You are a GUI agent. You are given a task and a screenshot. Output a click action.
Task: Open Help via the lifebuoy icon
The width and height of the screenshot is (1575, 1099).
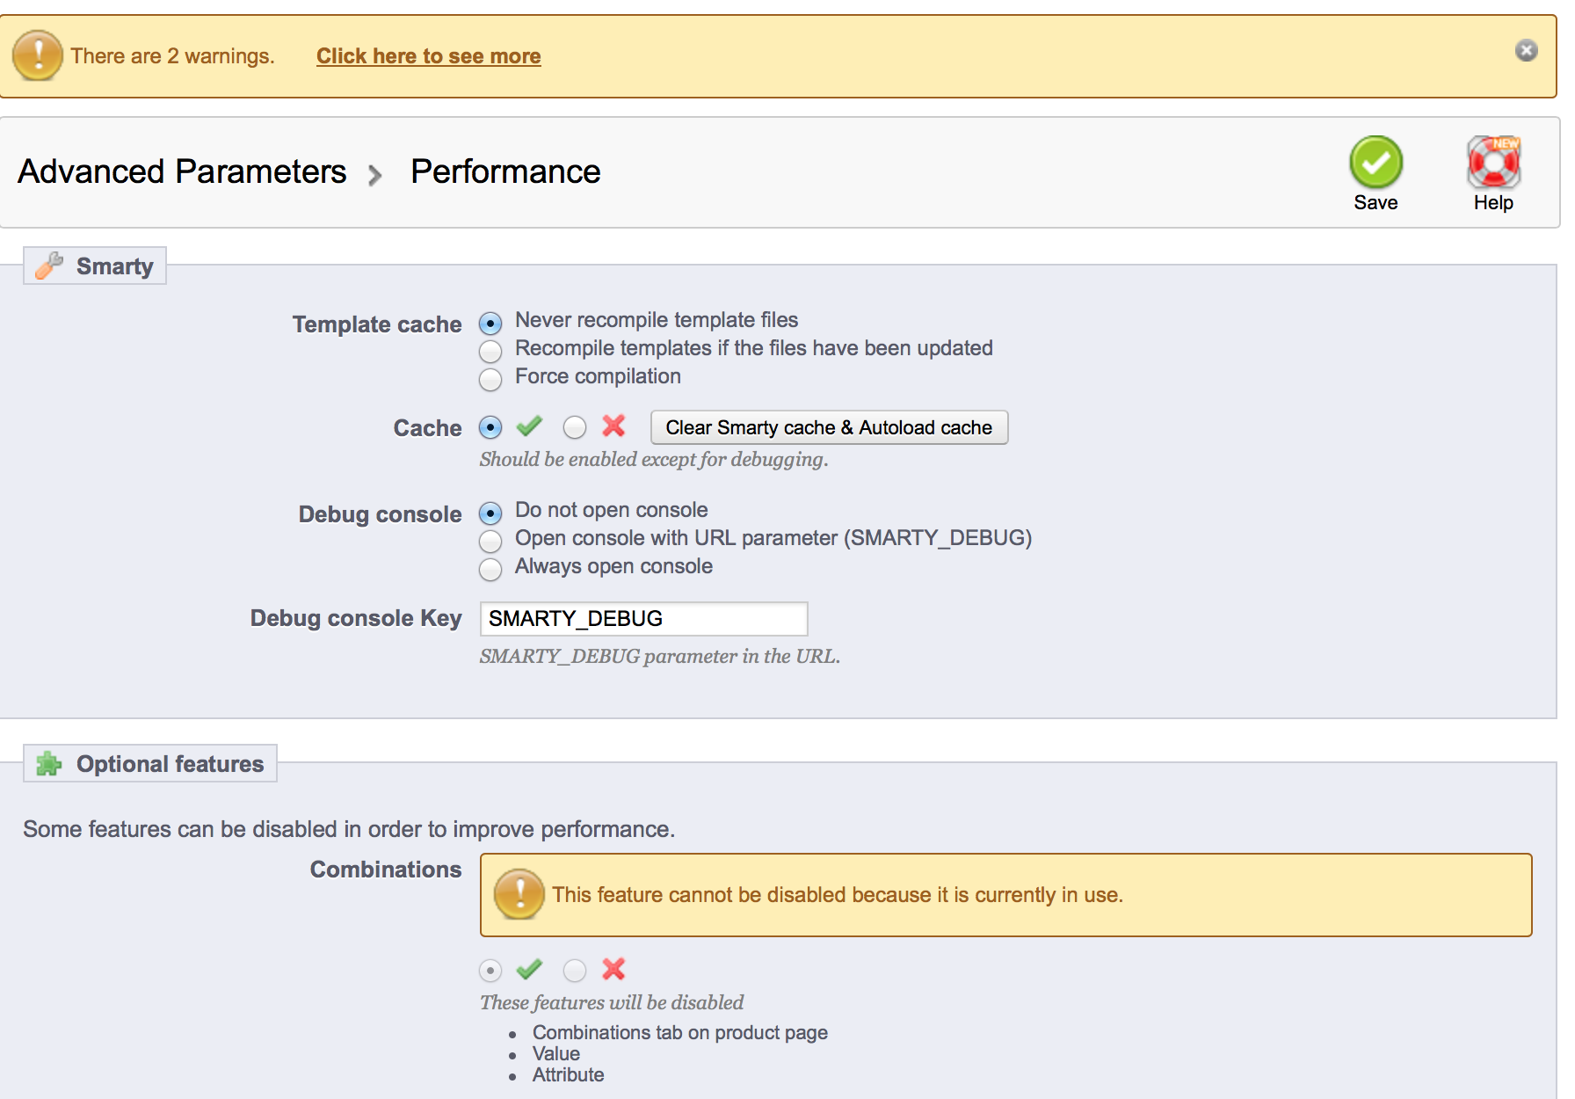click(1493, 163)
